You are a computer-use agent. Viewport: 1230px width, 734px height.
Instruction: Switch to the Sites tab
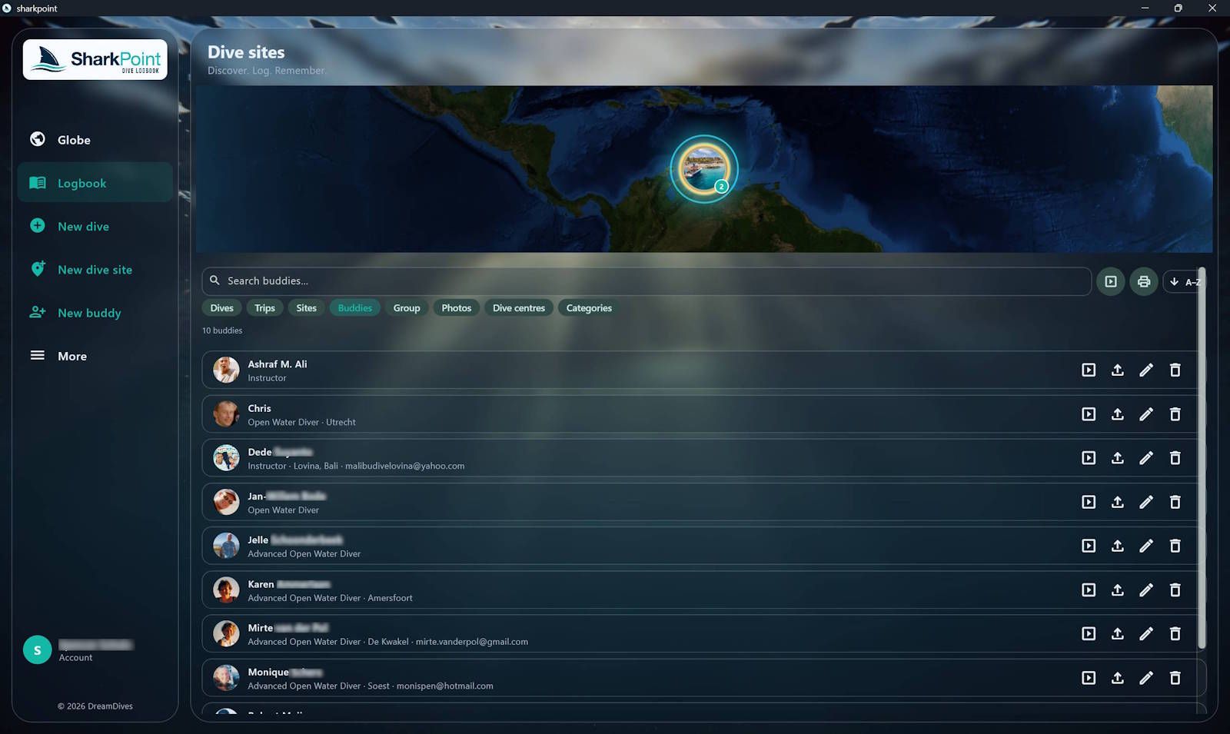306,308
